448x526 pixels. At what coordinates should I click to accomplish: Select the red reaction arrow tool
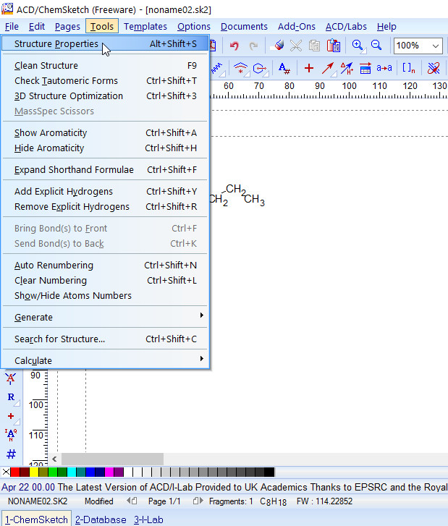pos(328,69)
